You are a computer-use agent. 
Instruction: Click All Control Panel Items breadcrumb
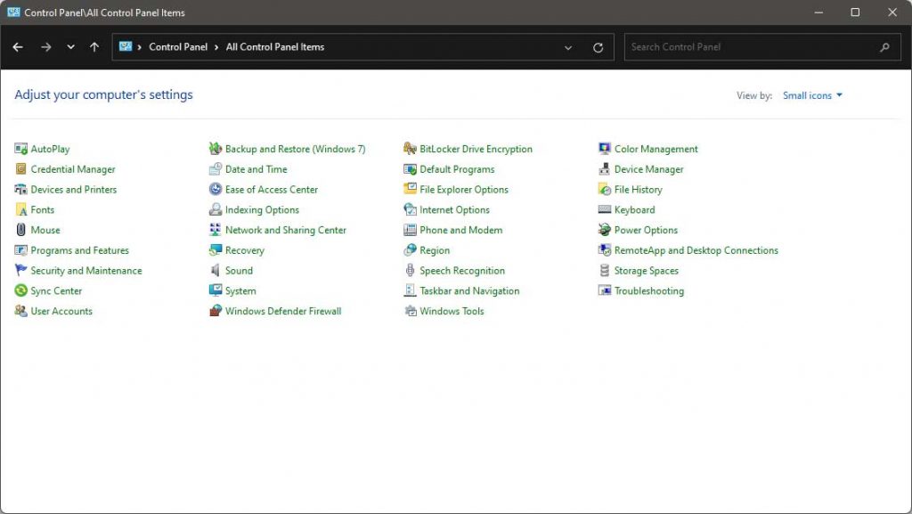pos(275,47)
